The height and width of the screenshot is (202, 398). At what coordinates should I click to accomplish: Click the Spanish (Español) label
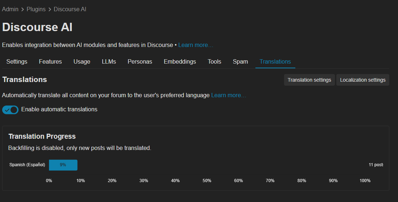click(27, 165)
